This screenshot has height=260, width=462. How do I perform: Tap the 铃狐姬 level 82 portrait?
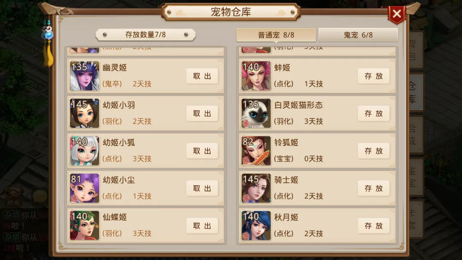[x=256, y=151]
